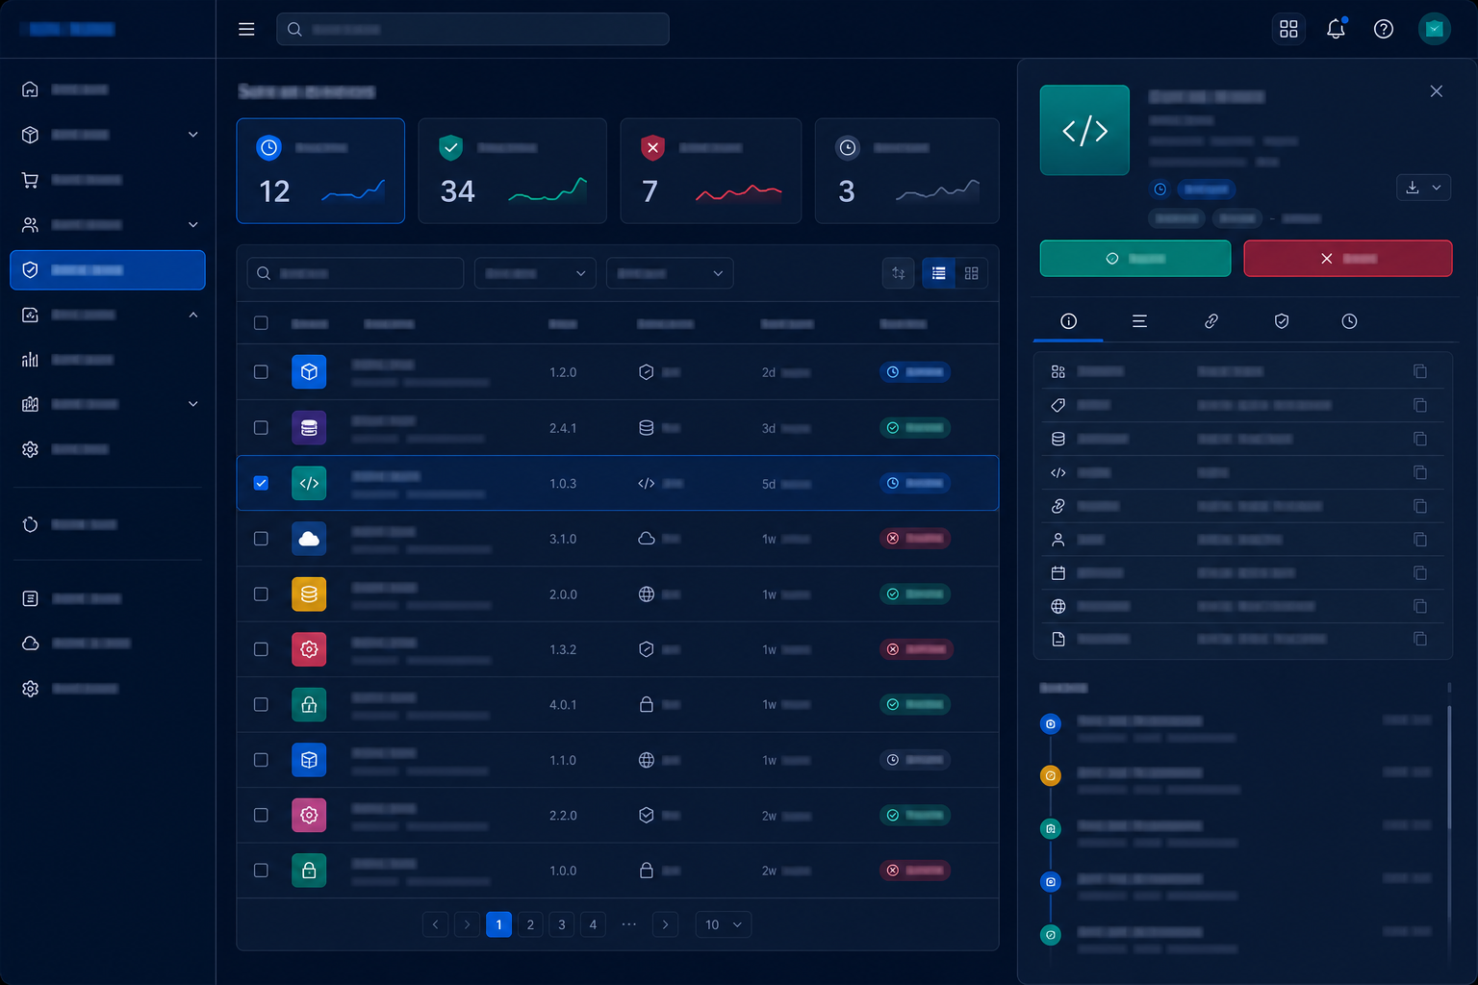Check the checkbox for the 2.0.0 row
Image resolution: width=1478 pixels, height=985 pixels.
261,594
